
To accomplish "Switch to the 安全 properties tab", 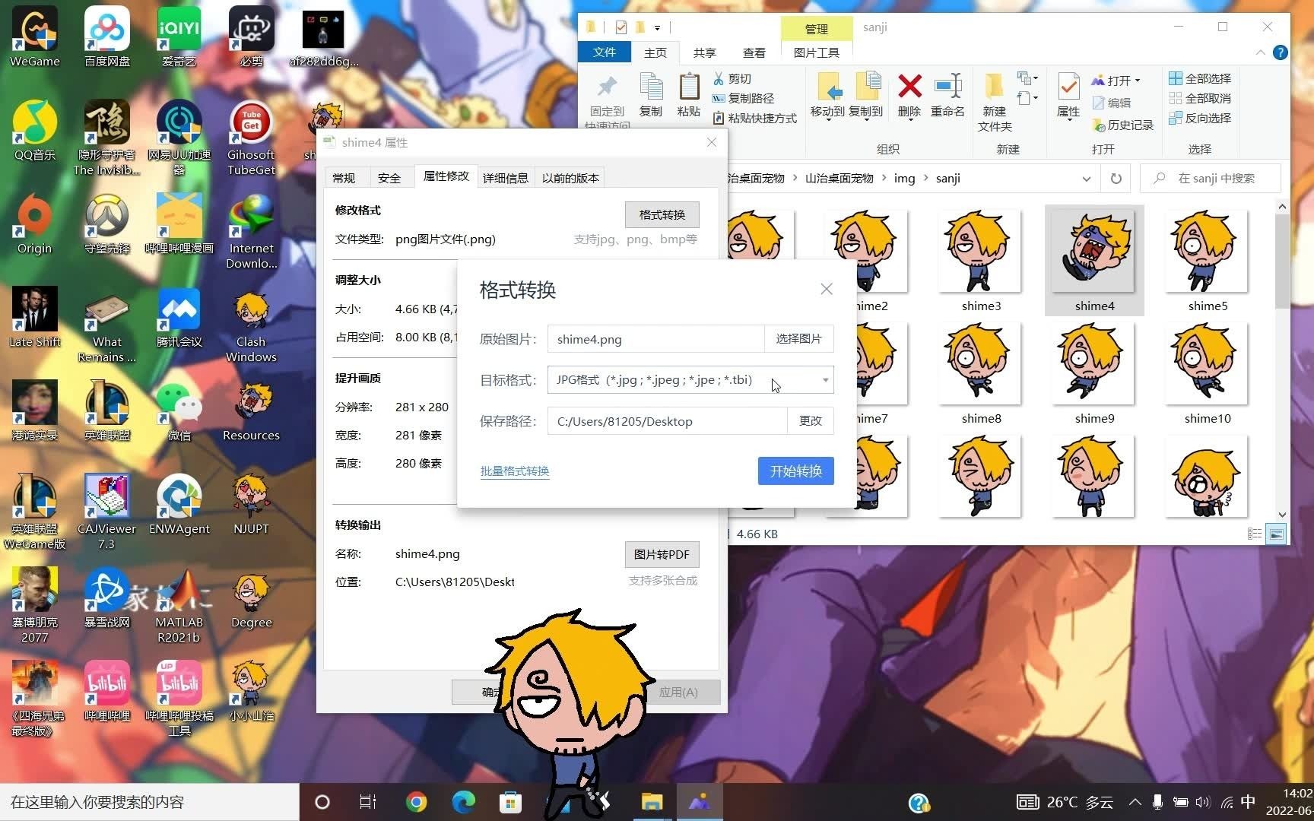I will [389, 178].
